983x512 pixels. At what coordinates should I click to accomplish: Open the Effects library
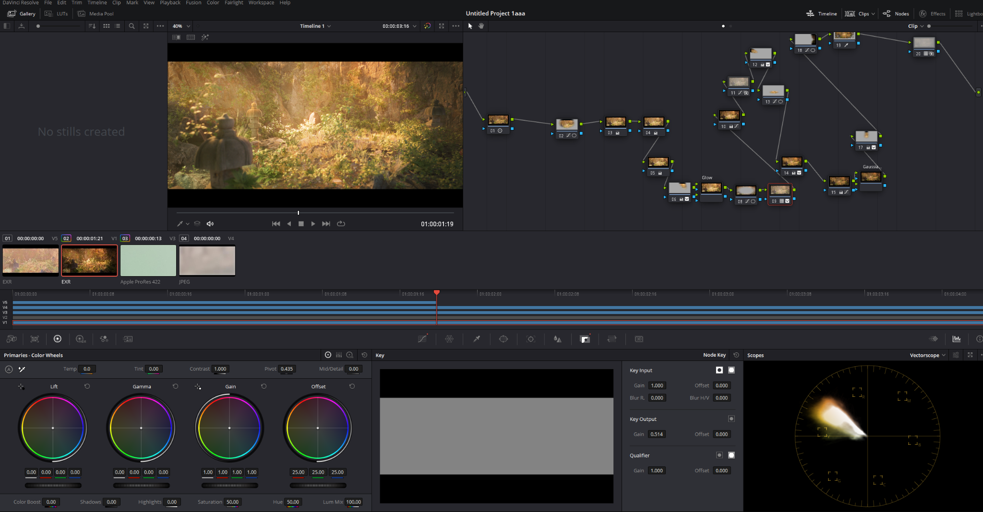click(x=933, y=13)
